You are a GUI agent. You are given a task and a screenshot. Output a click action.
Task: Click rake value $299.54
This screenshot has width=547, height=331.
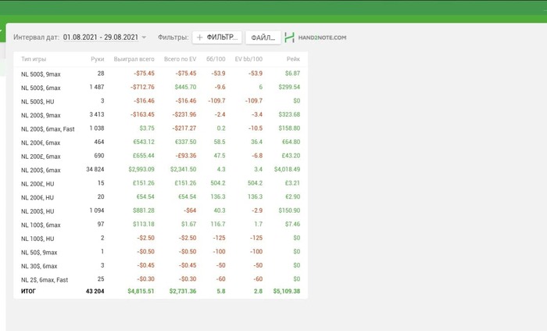point(289,87)
